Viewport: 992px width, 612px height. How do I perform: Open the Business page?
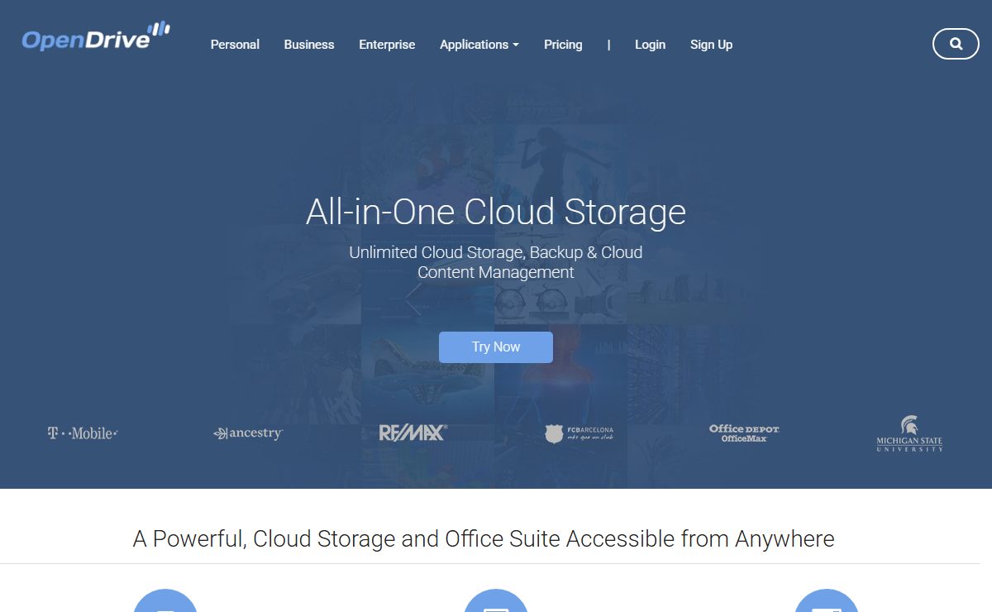[309, 45]
